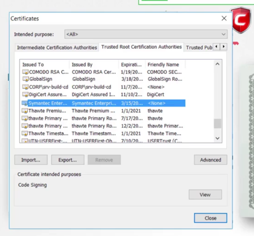Click the Import... button
Image resolution: width=254 pixels, height=236 pixels.
[31, 160]
